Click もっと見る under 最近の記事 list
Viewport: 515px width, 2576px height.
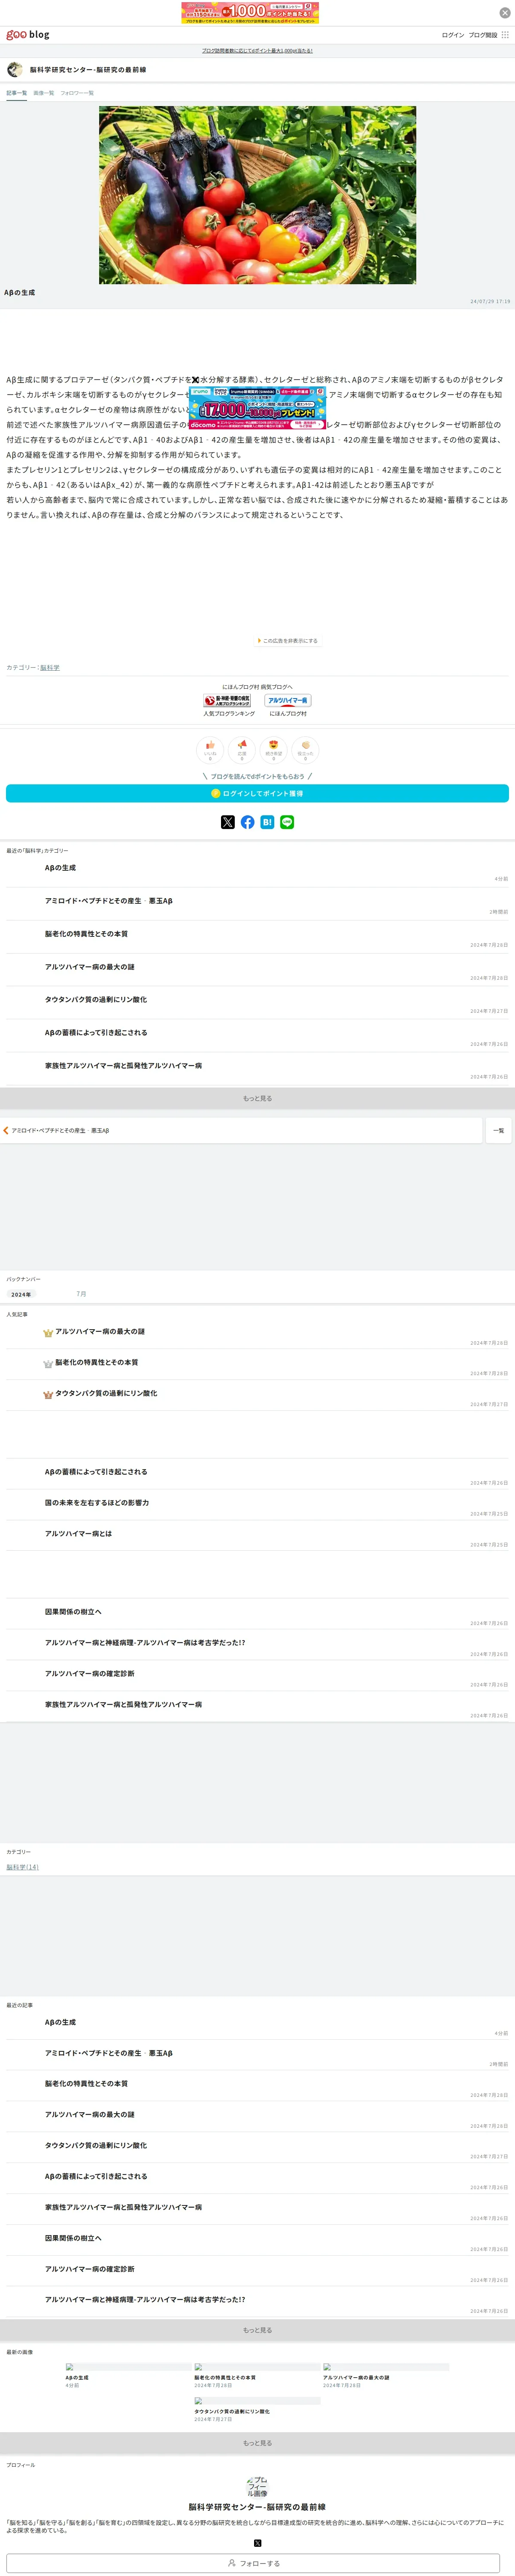coord(257,2330)
